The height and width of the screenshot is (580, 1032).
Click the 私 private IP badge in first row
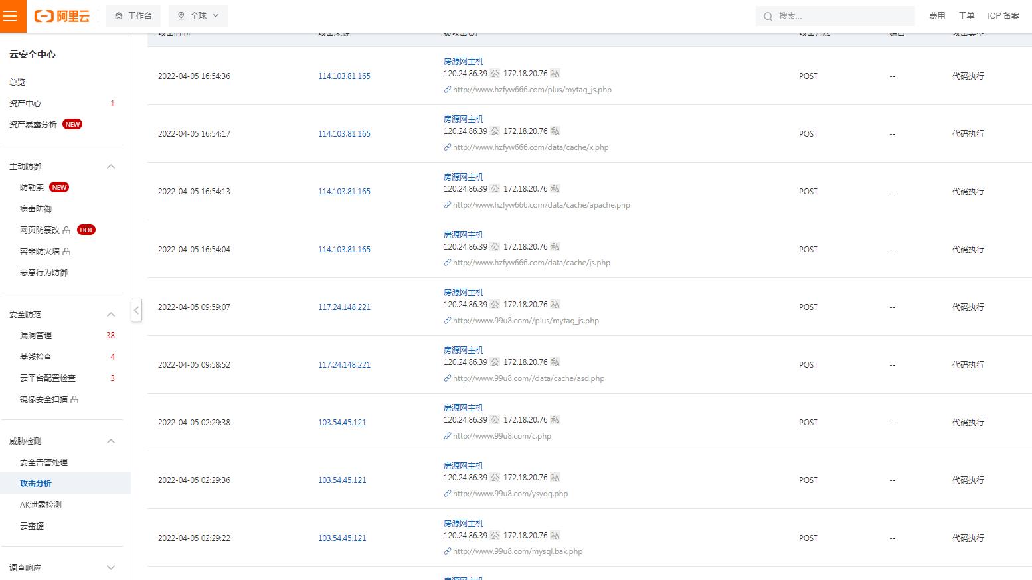(x=555, y=74)
